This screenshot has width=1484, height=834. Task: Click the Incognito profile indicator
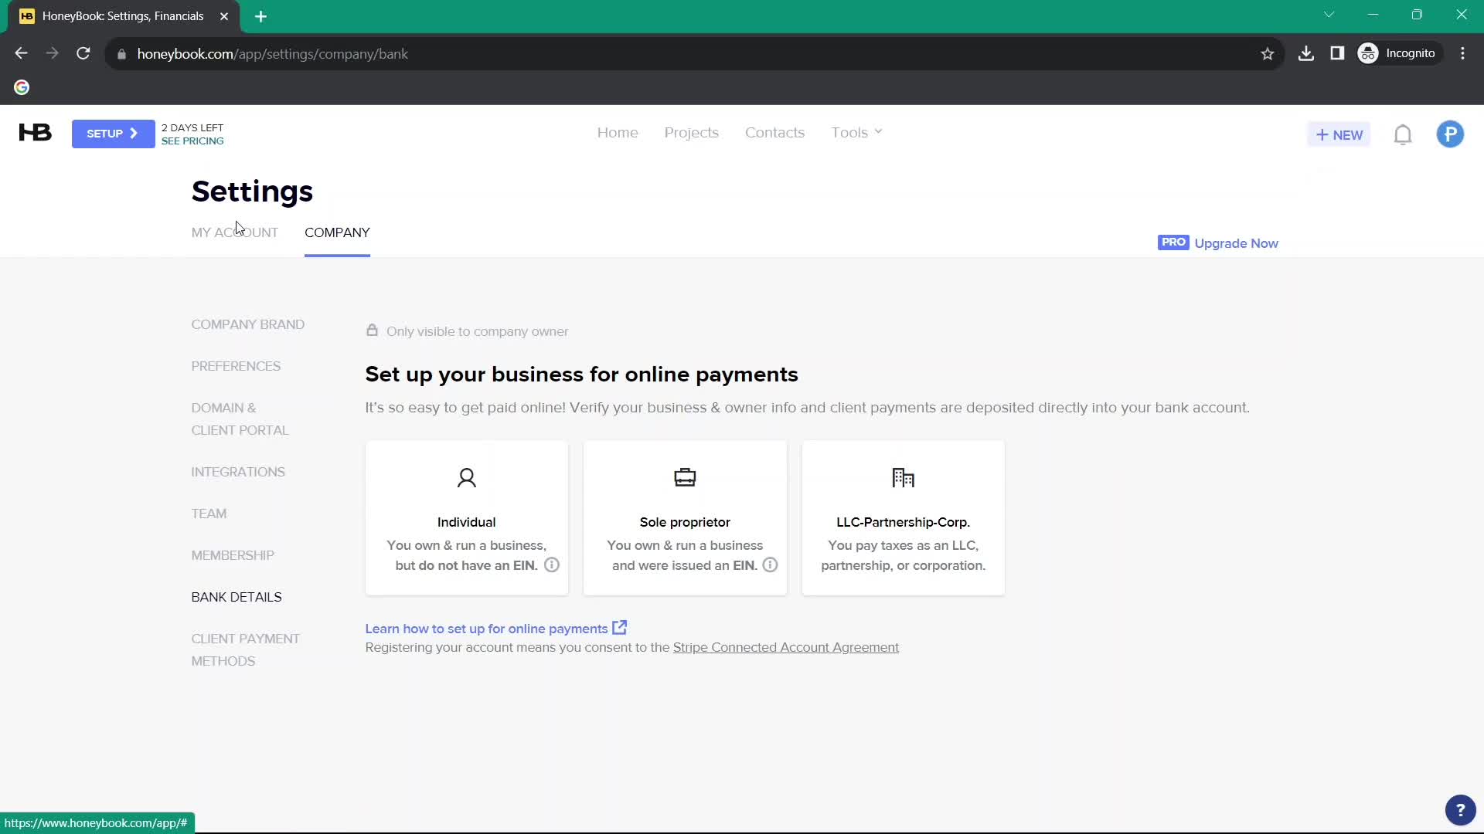pos(1398,53)
